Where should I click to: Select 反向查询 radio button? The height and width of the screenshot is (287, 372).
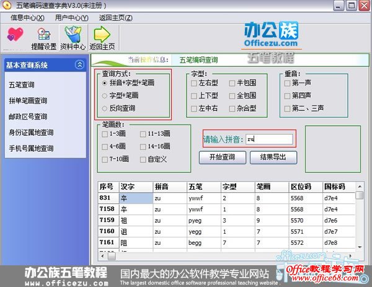(x=105, y=108)
